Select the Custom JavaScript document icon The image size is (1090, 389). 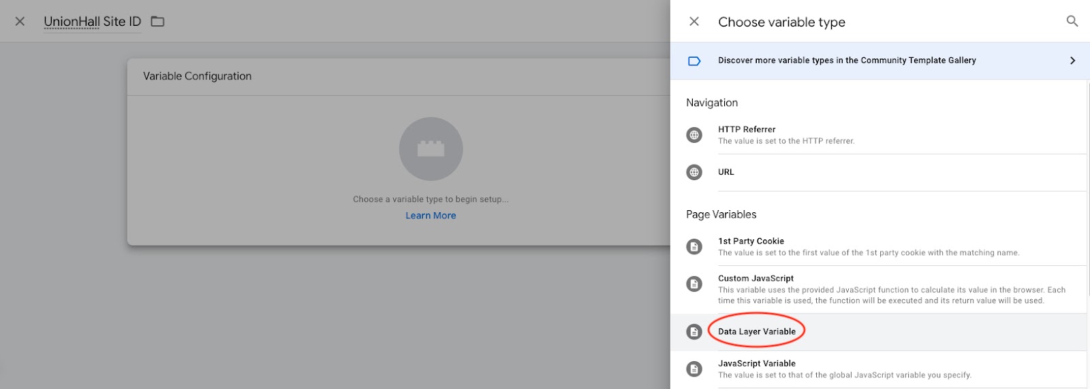click(x=694, y=284)
